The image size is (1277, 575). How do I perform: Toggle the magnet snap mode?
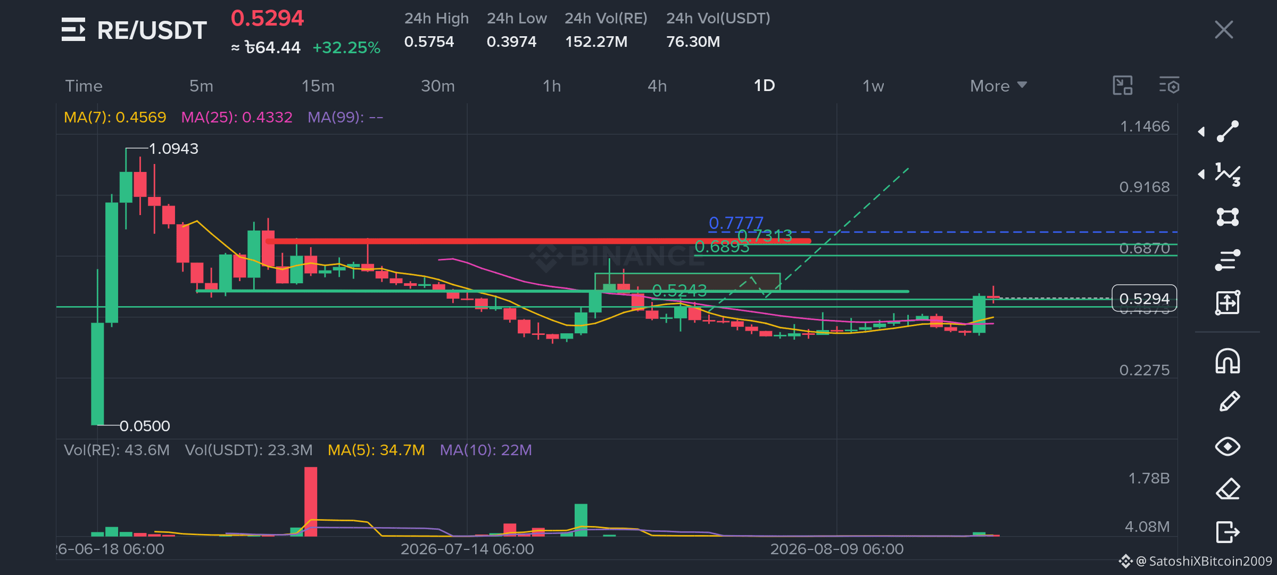[1228, 361]
